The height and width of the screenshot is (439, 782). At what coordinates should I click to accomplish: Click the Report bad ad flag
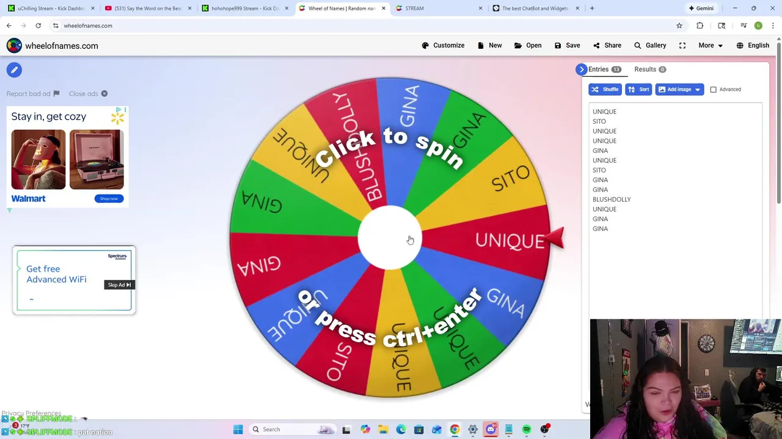point(56,94)
